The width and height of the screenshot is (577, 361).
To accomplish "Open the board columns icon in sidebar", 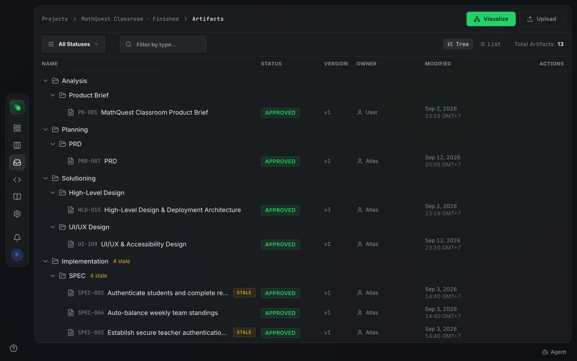I will (17, 145).
